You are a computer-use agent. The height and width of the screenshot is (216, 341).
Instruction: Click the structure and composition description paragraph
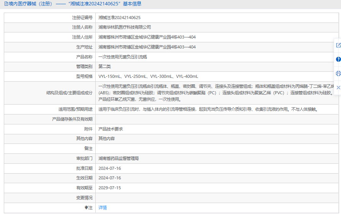(216, 93)
